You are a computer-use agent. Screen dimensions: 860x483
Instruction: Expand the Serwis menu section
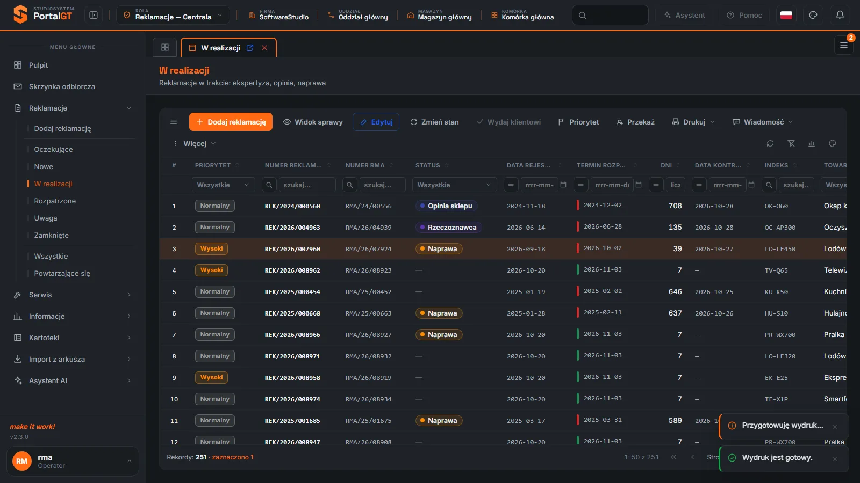click(x=73, y=295)
